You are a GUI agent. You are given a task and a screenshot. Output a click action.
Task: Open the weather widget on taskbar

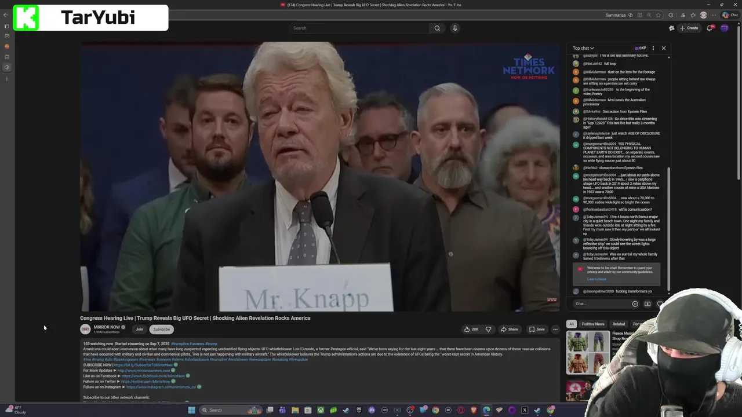[16, 409]
